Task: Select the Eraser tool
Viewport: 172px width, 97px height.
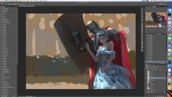Action: coord(142,27)
